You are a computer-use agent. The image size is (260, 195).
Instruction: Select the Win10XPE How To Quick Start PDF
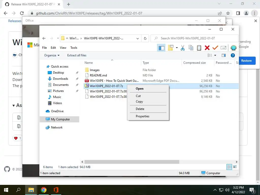[114, 81]
